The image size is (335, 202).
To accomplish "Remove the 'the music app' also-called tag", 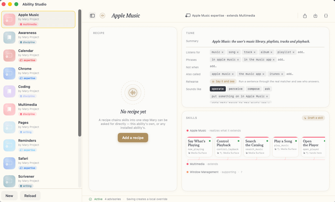I will 264,74.
